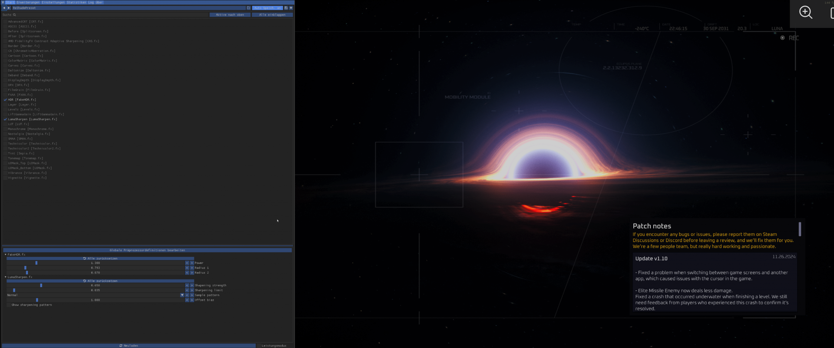The height and width of the screenshot is (348, 834).
Task: Click the Alle einklappen button
Action: (272, 15)
